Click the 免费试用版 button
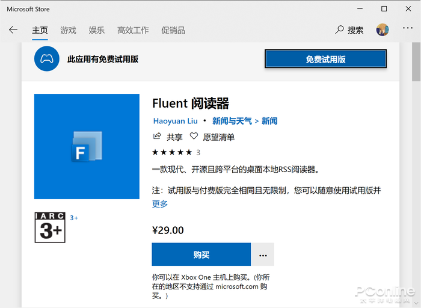The image size is (421, 308). (326, 59)
